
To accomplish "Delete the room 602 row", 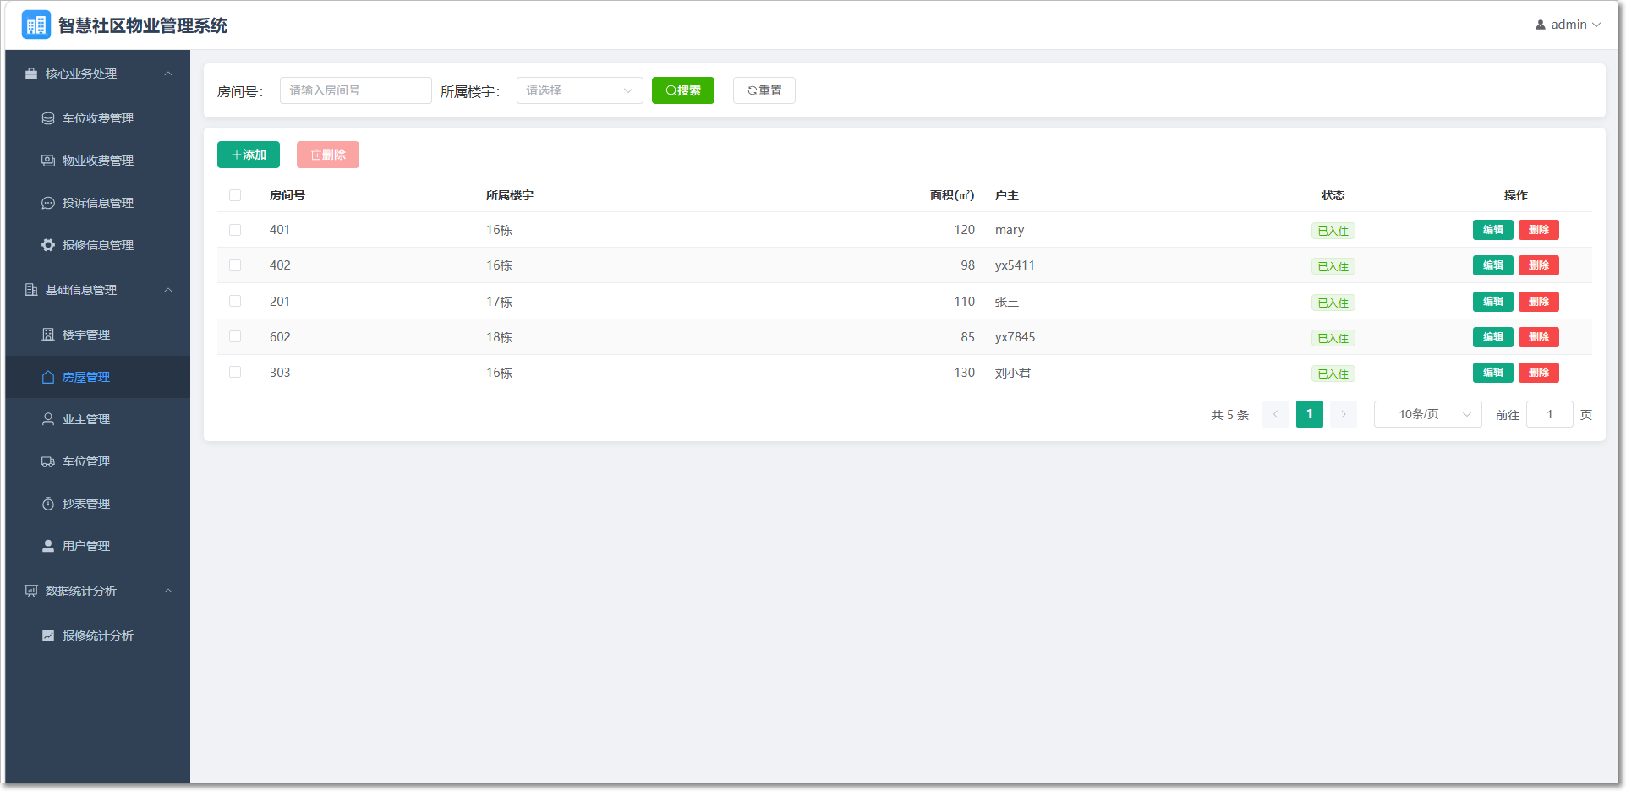I will pyautogui.click(x=1539, y=337).
